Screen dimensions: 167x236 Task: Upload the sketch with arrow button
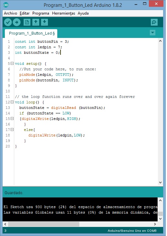17,22
